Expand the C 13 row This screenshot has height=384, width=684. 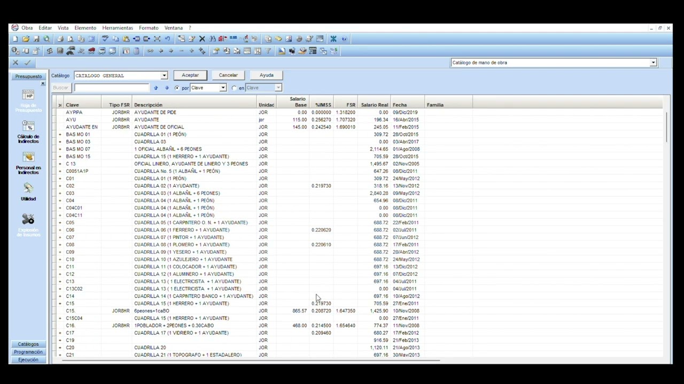tap(60, 164)
